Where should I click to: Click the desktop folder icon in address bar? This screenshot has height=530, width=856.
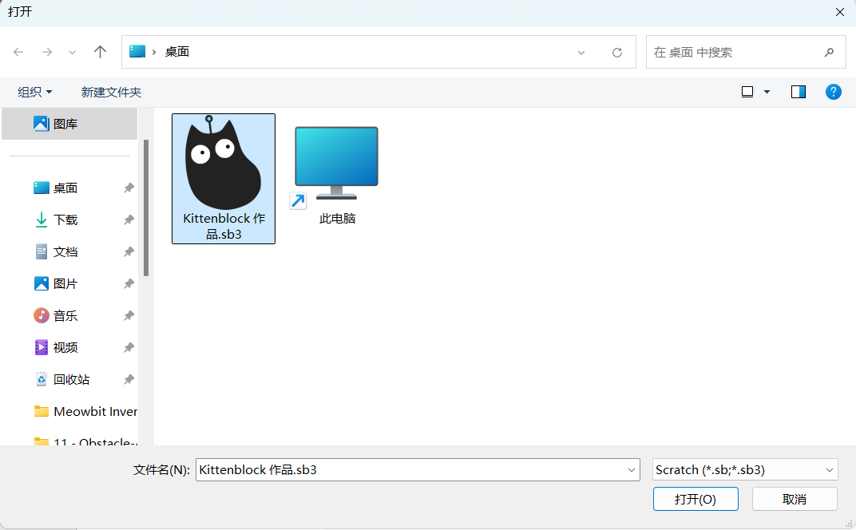pos(137,51)
